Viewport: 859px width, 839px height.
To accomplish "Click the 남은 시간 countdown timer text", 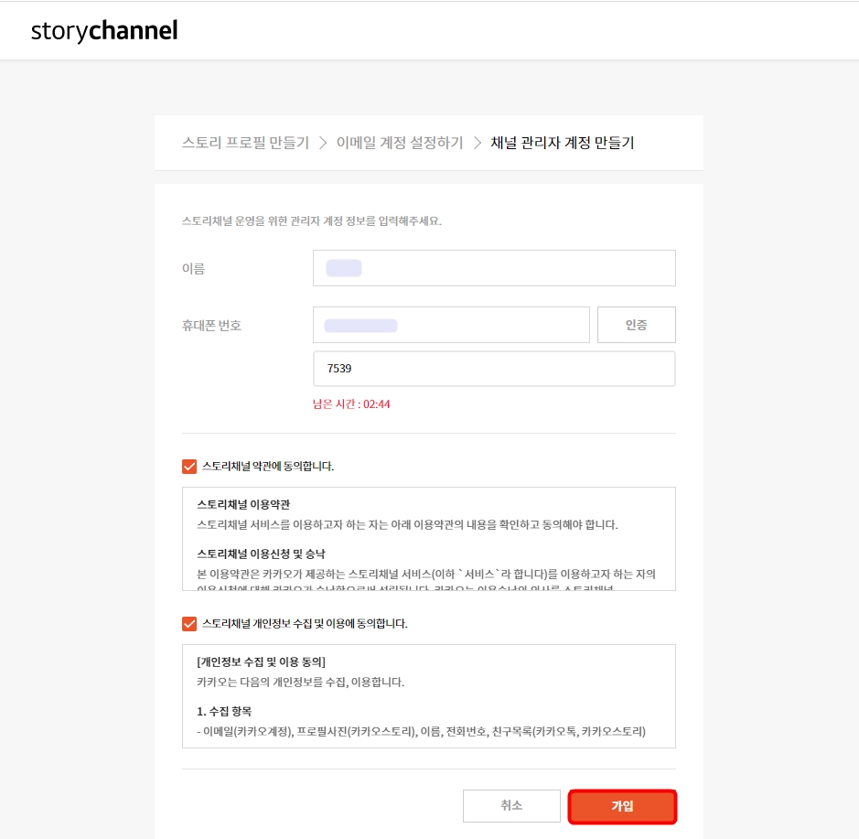I will [353, 403].
